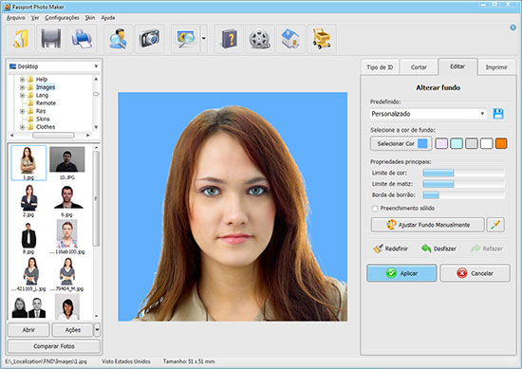Select the orange background color swatch
The height and width of the screenshot is (369, 522).
click(x=501, y=143)
